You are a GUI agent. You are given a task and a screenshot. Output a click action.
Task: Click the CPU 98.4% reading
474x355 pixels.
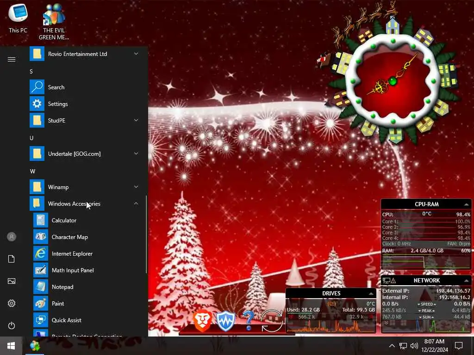click(463, 214)
